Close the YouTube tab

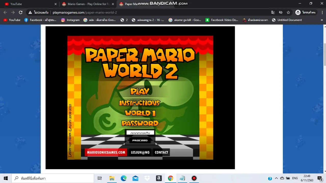point(56,4)
